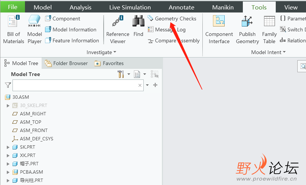Open the Folder Browser tab
Viewport: 306px width, 185px height.
click(66, 63)
